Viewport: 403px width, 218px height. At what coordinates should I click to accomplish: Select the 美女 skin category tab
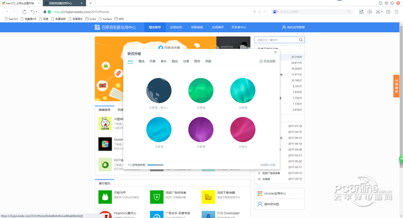point(164,62)
